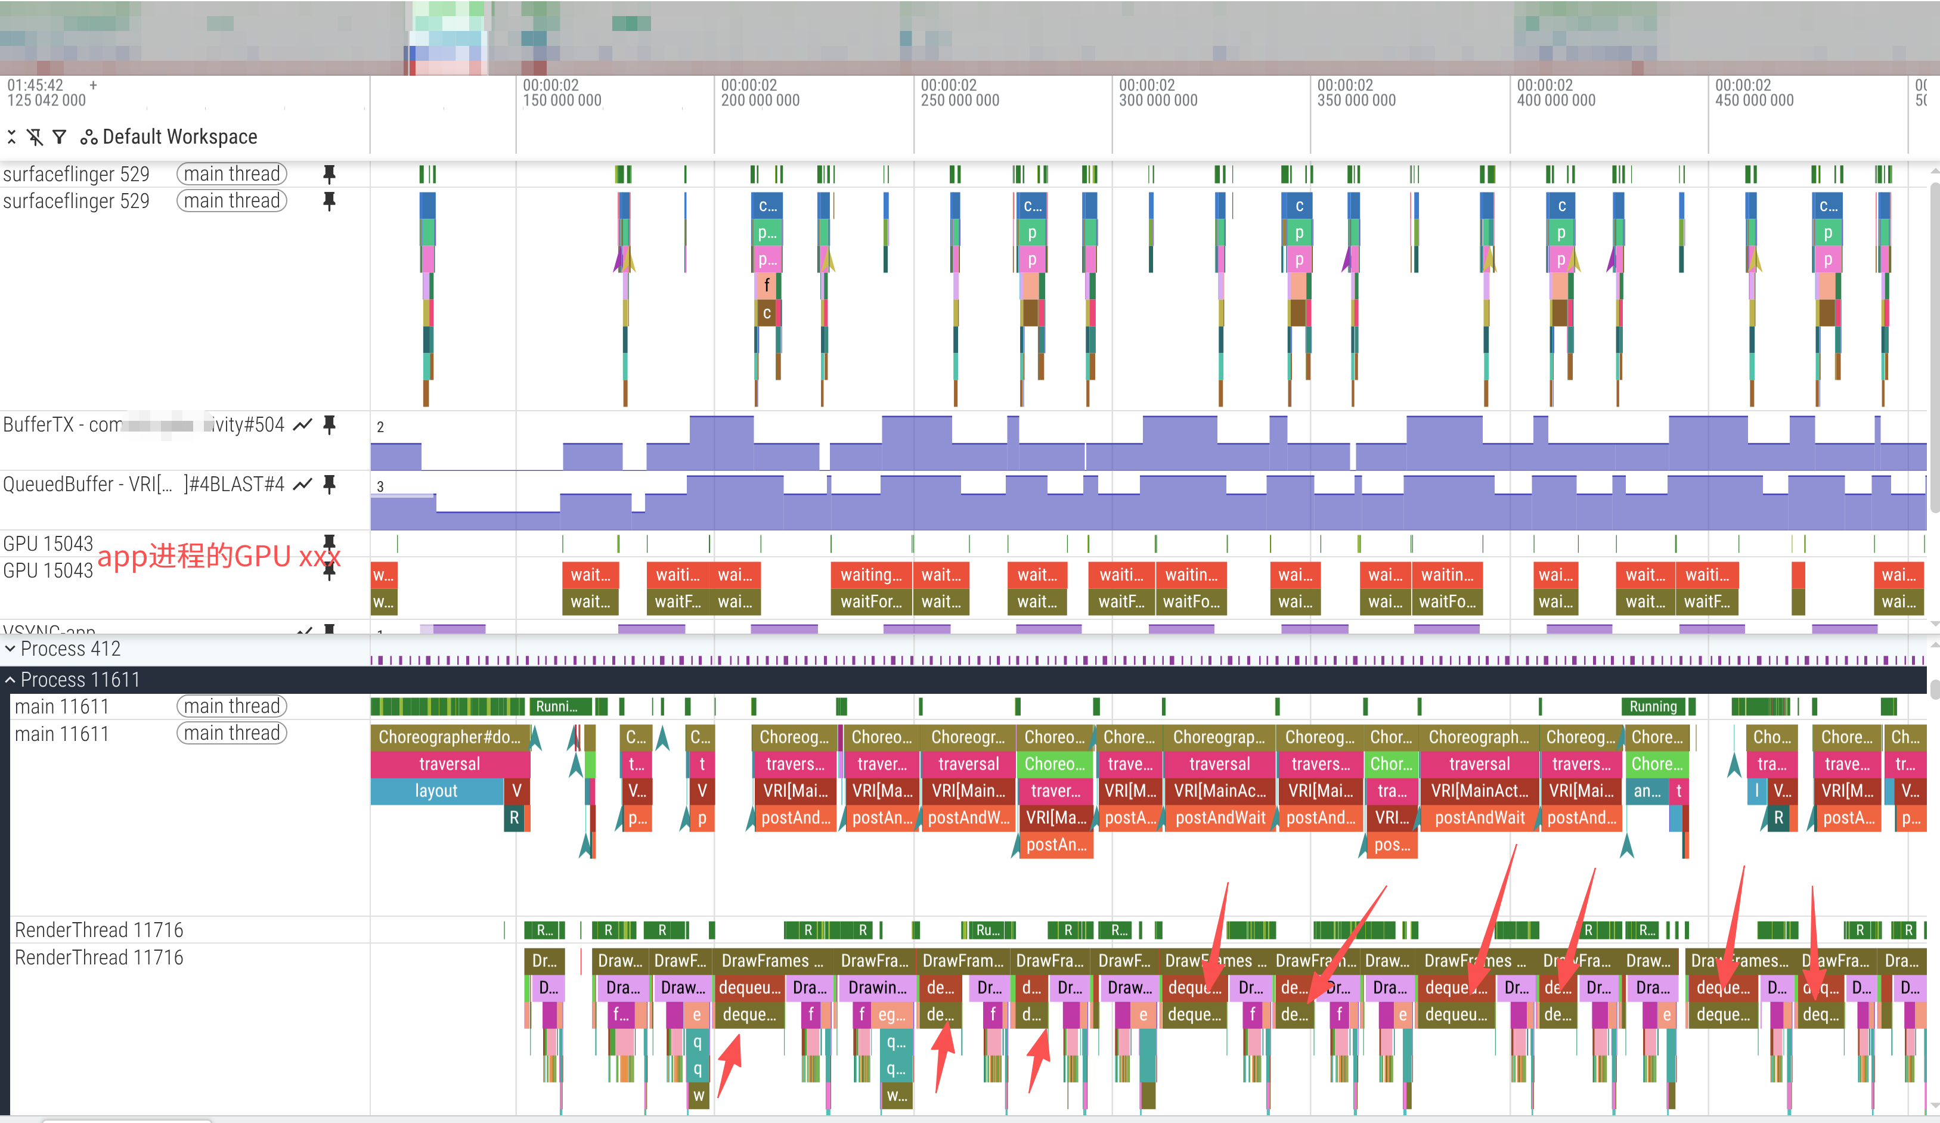This screenshot has width=1940, height=1123.
Task: Collapse the Process 11611 group
Action: 10,680
